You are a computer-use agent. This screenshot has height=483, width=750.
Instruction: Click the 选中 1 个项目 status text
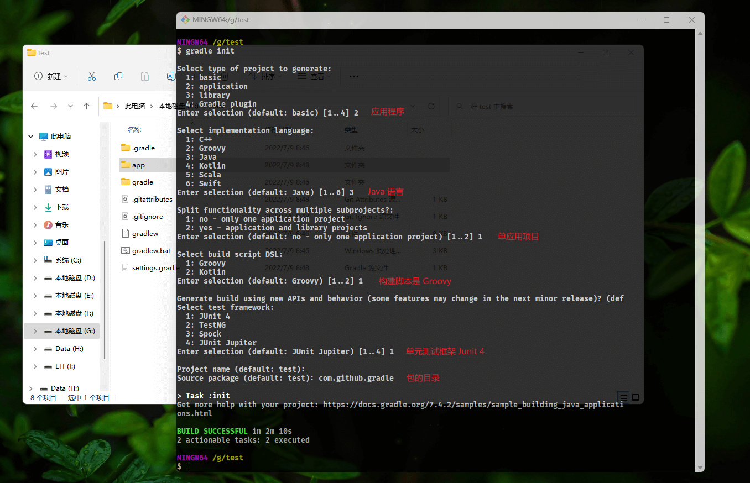tap(88, 397)
